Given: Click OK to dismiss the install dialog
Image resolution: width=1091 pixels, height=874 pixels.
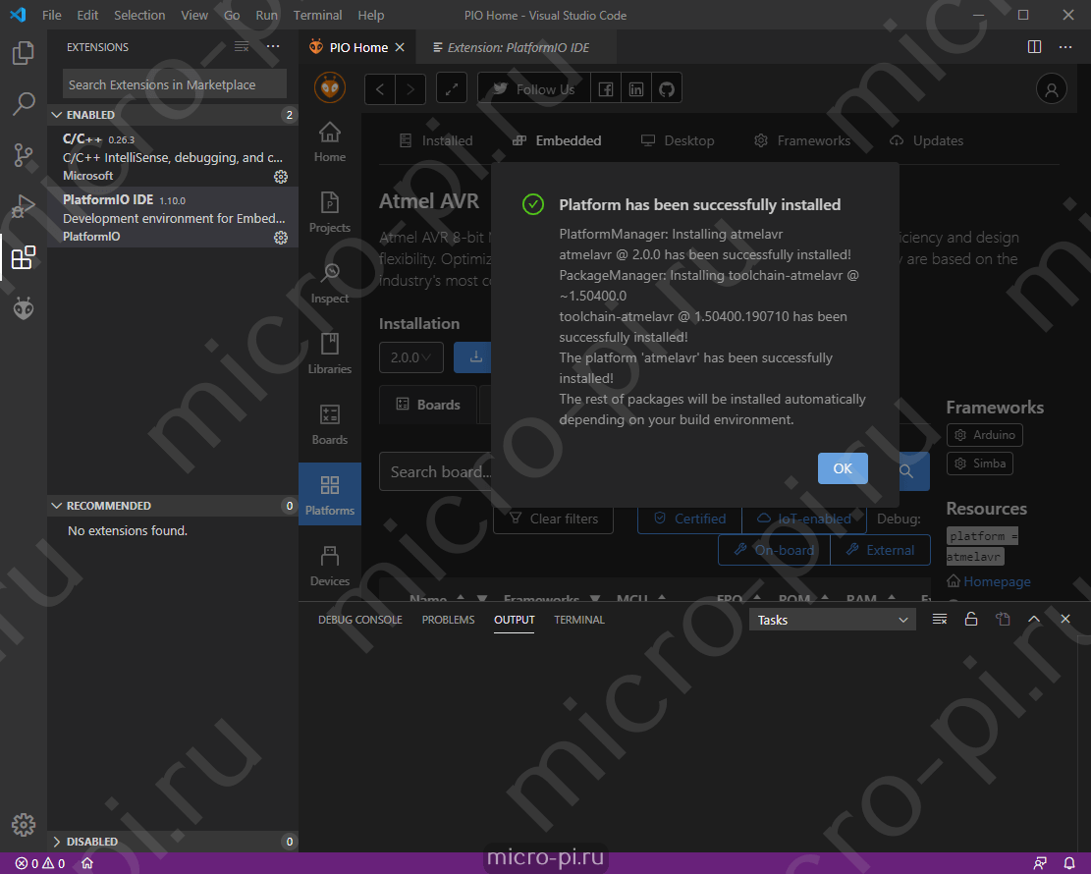Looking at the screenshot, I should tap(843, 468).
